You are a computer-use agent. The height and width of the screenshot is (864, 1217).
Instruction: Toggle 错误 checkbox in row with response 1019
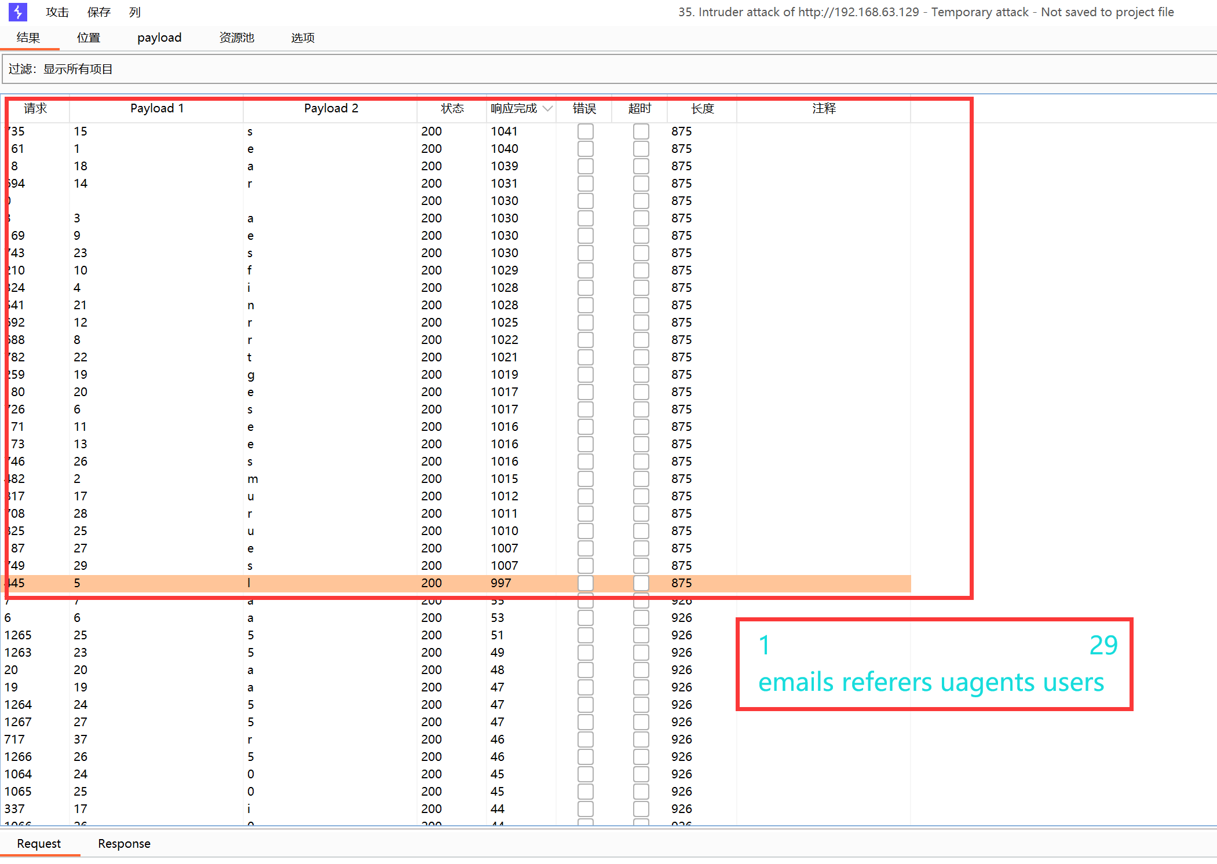586,375
